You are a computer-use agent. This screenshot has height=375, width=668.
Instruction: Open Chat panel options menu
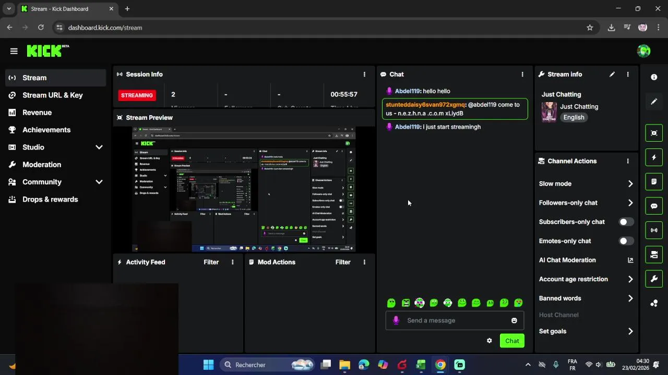[522, 74]
